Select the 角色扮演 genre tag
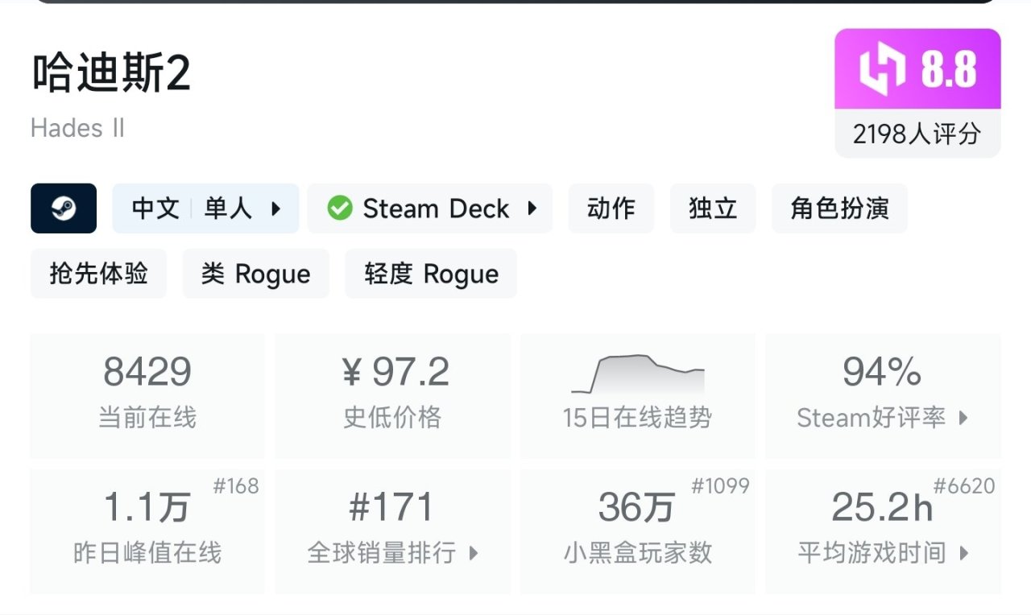This screenshot has width=1031, height=615. click(x=839, y=208)
